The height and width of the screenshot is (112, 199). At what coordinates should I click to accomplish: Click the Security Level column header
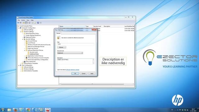[x=98, y=26]
